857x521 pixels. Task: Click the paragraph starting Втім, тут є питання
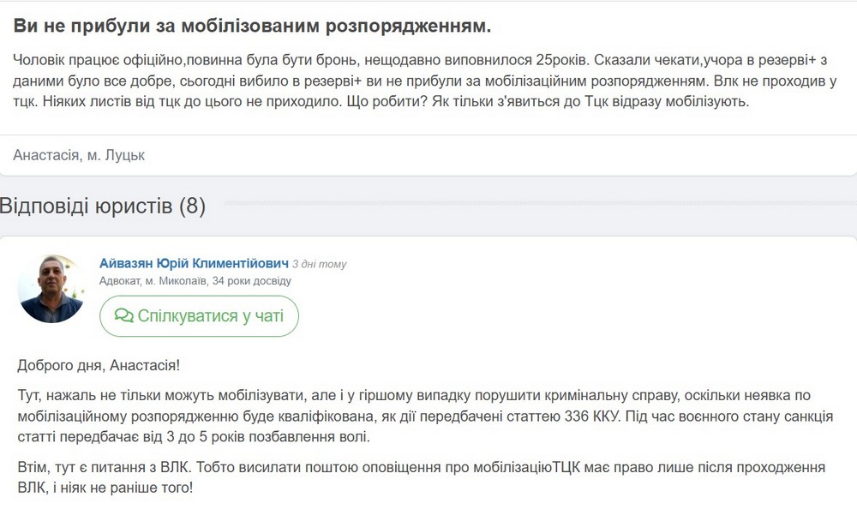tap(422, 477)
